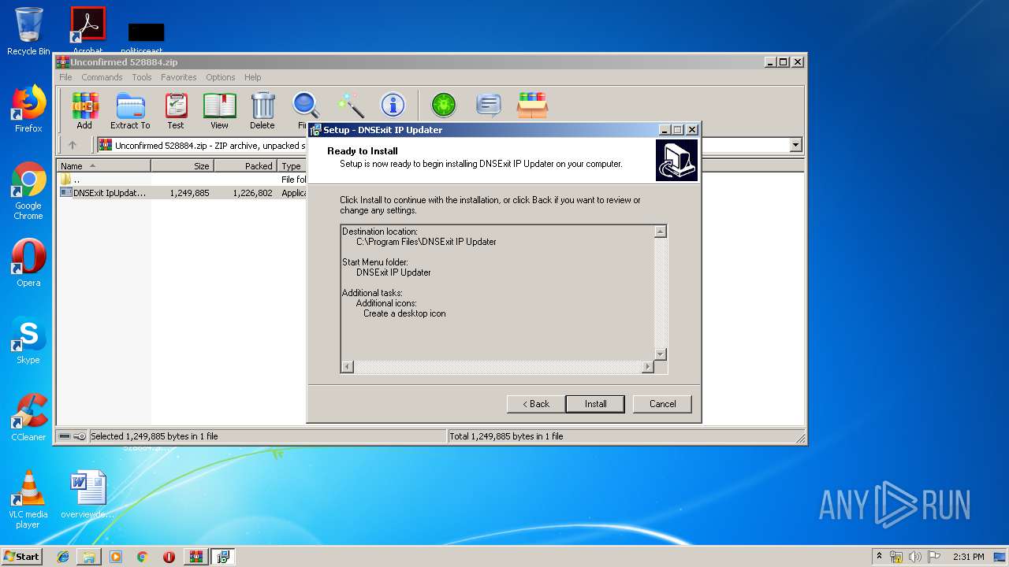Click the View file icon in WinRAR
1009x567 pixels.
point(219,110)
